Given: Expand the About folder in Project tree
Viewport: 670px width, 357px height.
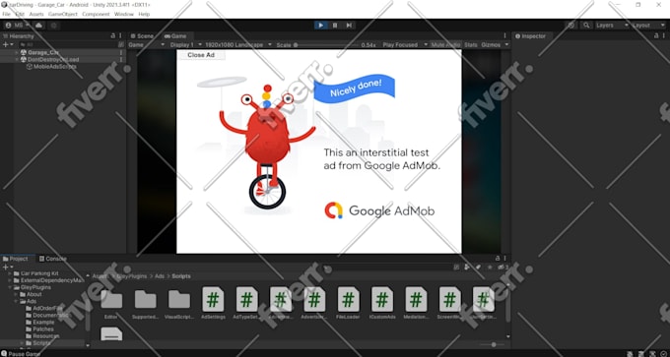Looking at the screenshot, I should click(x=16, y=294).
